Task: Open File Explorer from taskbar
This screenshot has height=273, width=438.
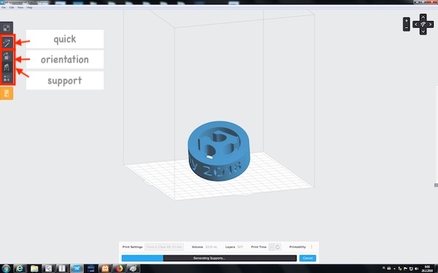Action: (x=34, y=269)
